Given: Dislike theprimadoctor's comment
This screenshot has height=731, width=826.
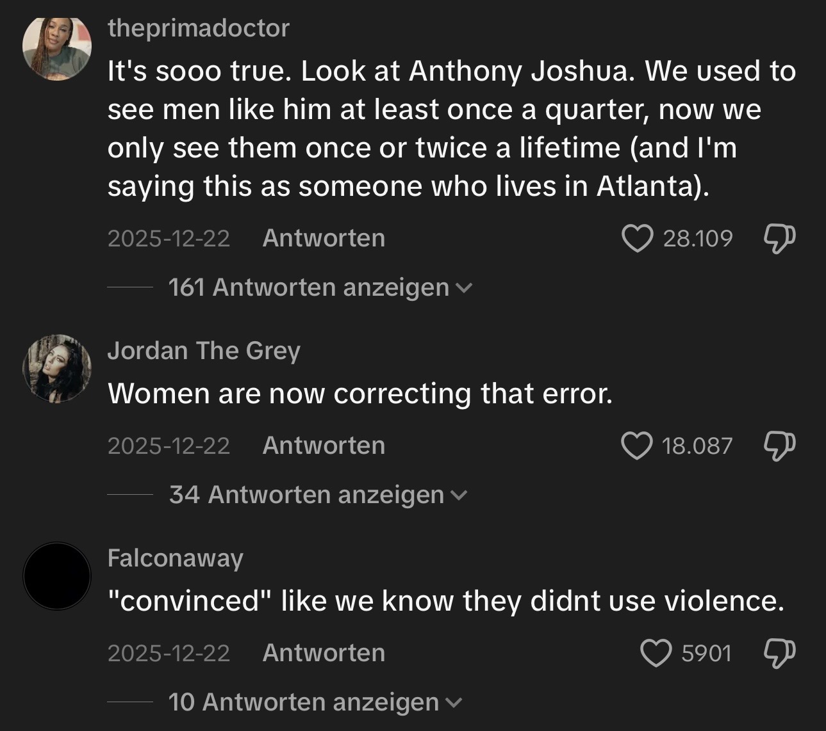Looking at the screenshot, I should [x=779, y=239].
